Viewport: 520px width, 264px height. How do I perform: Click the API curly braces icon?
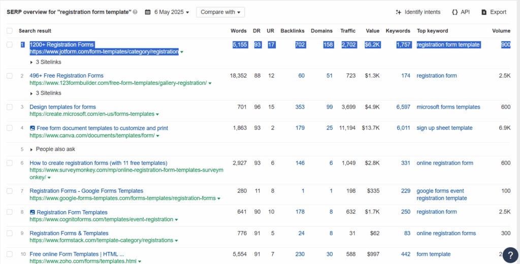[x=454, y=12]
